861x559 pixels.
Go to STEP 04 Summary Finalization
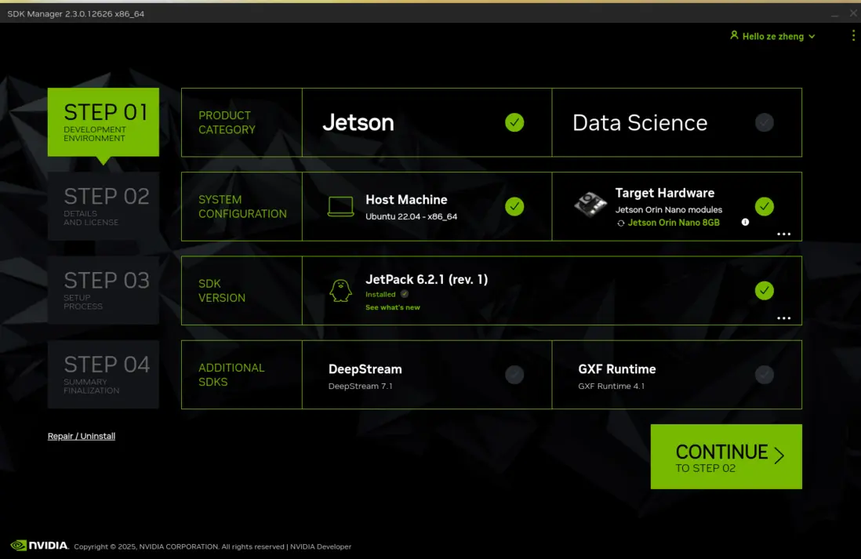click(x=104, y=375)
